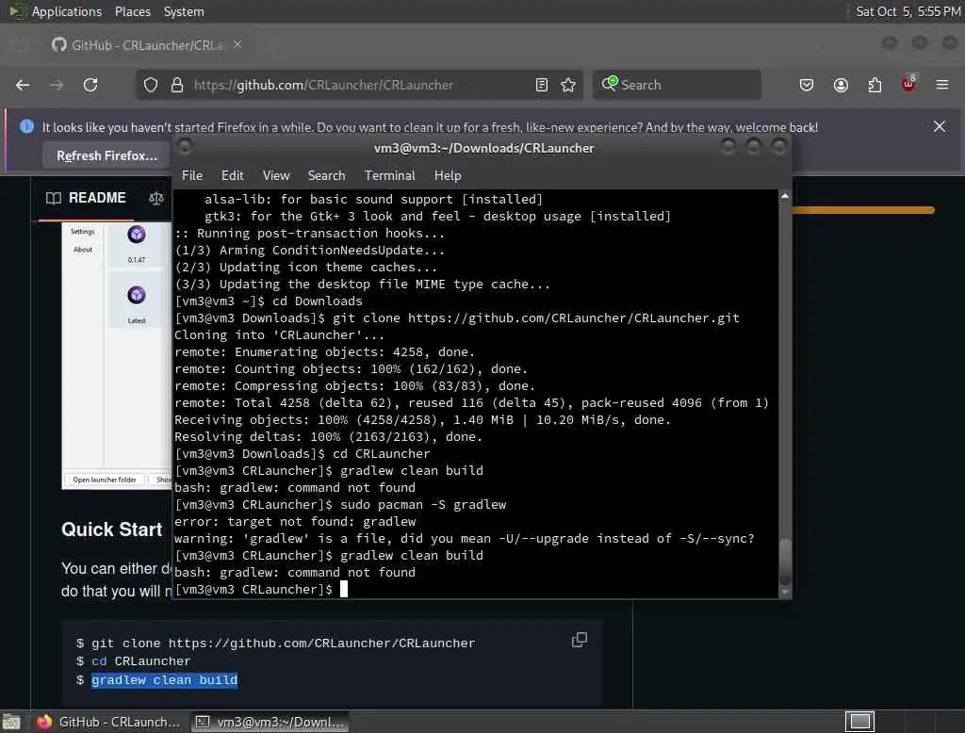Close the GitHub CRLauncher tab

237,44
